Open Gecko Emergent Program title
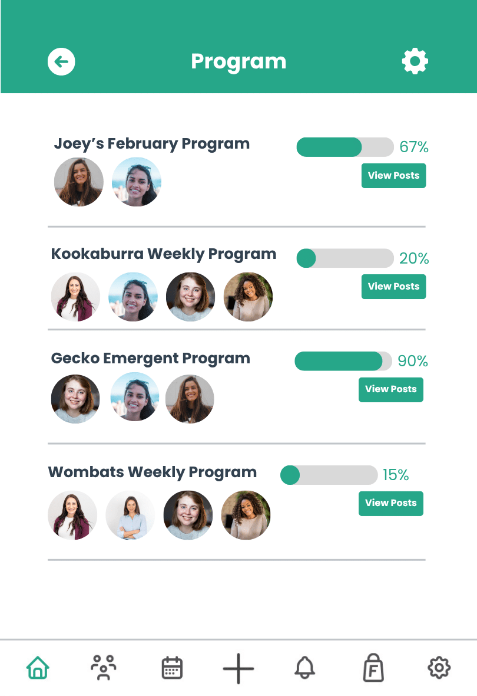This screenshot has width=477, height=696. (x=151, y=358)
